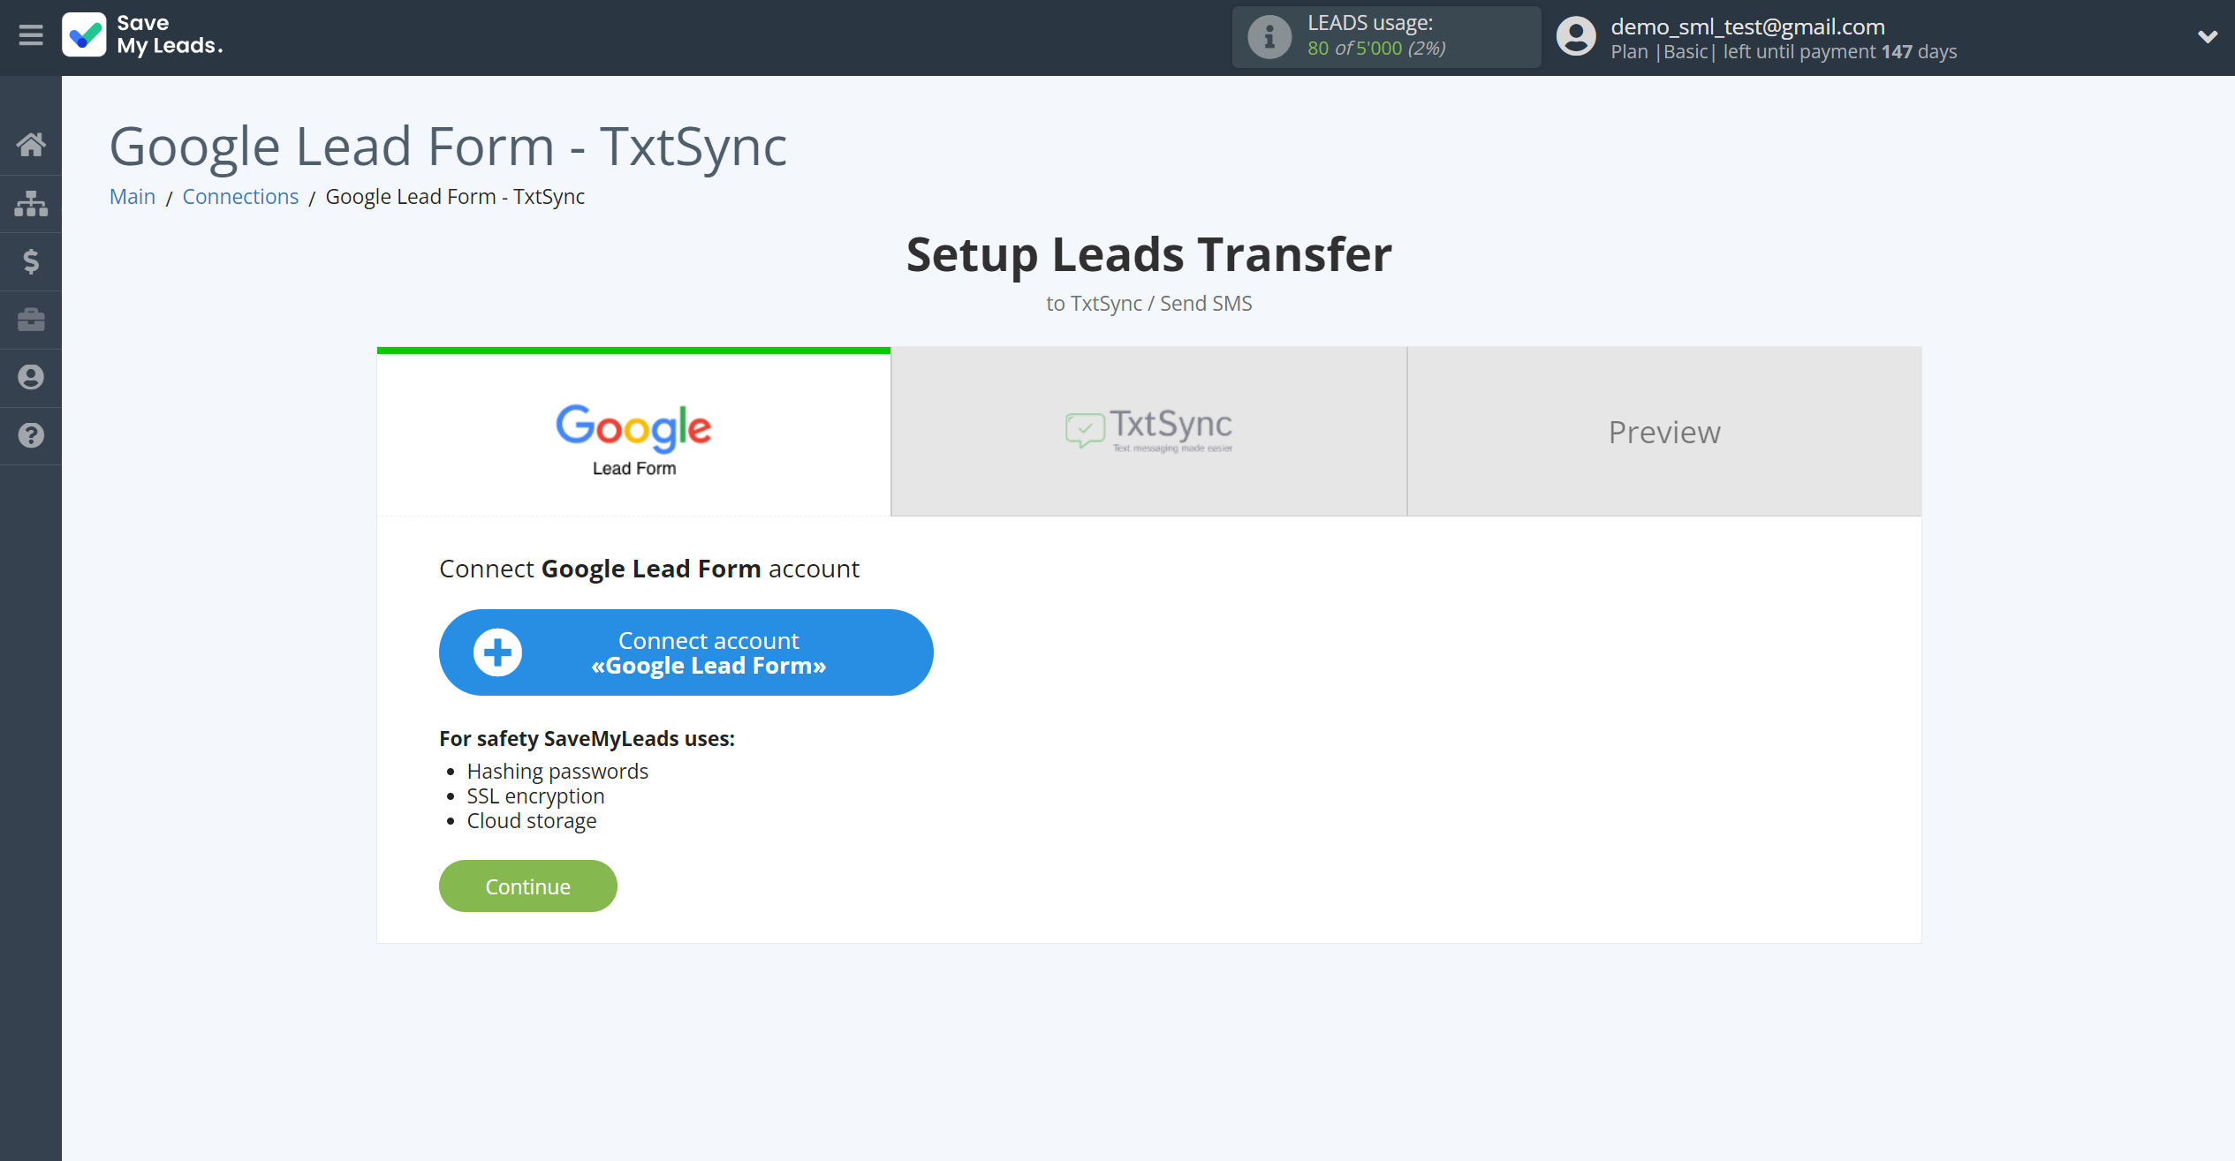Screen dimensions: 2235x1161
Task: Click the Connections breadcrumb link
Action: coord(239,195)
